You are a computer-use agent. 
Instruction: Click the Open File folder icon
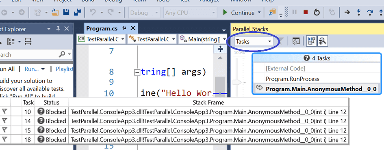coord(54,12)
